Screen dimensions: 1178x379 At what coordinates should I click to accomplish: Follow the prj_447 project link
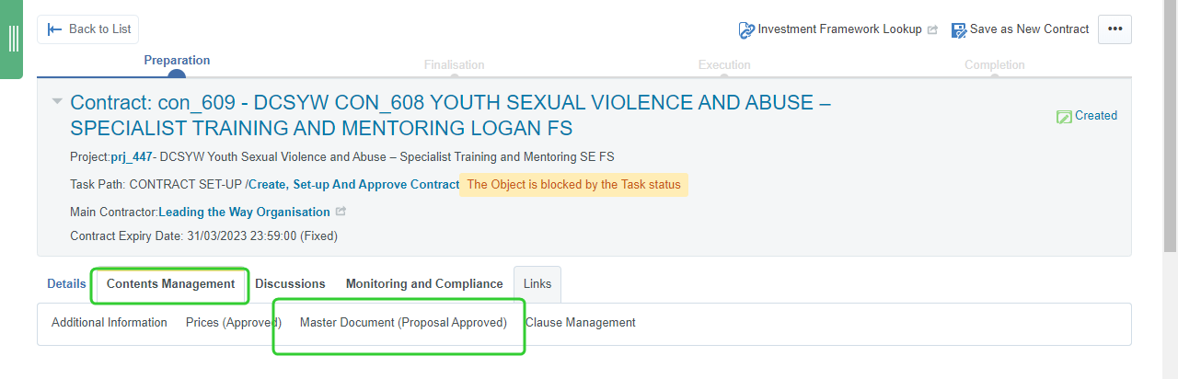pyautogui.click(x=132, y=157)
